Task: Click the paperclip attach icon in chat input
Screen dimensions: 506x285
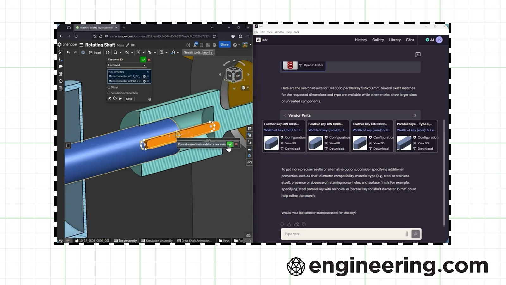Action: coord(407,234)
